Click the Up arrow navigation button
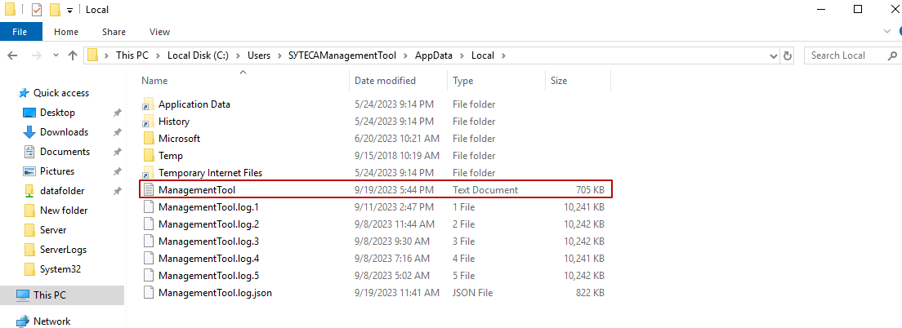This screenshot has width=902, height=328. pyautogui.click(x=73, y=55)
